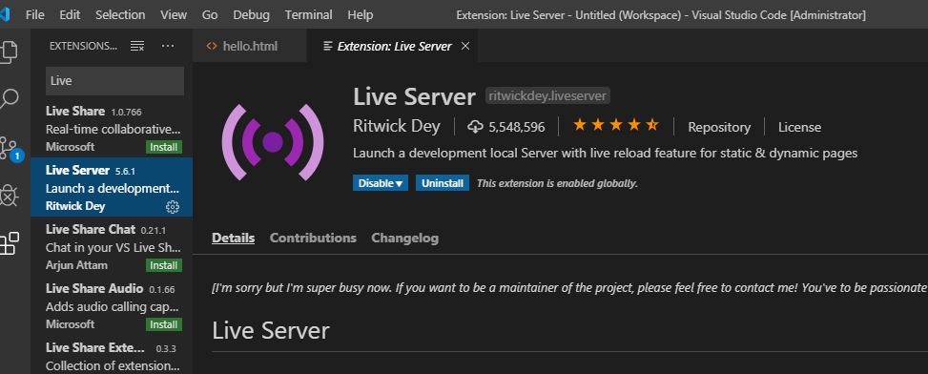Switch to the Details tab
Image resolution: width=928 pixels, height=374 pixels.
pos(233,238)
